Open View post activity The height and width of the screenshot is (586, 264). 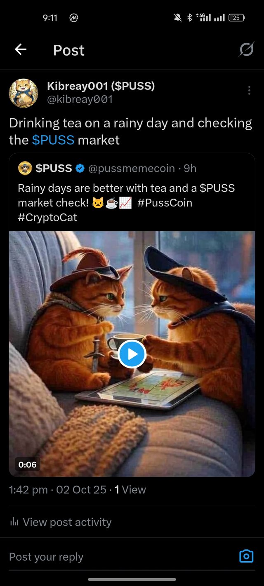click(60, 522)
